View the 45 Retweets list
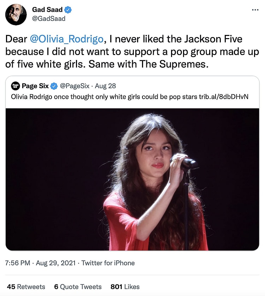 (26, 286)
